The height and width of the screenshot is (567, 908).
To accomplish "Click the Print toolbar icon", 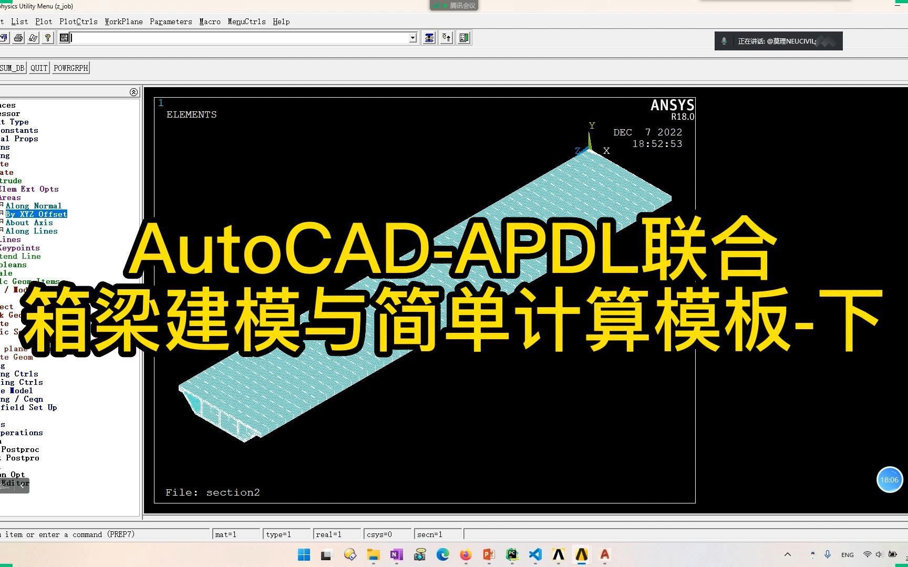I will click(18, 37).
